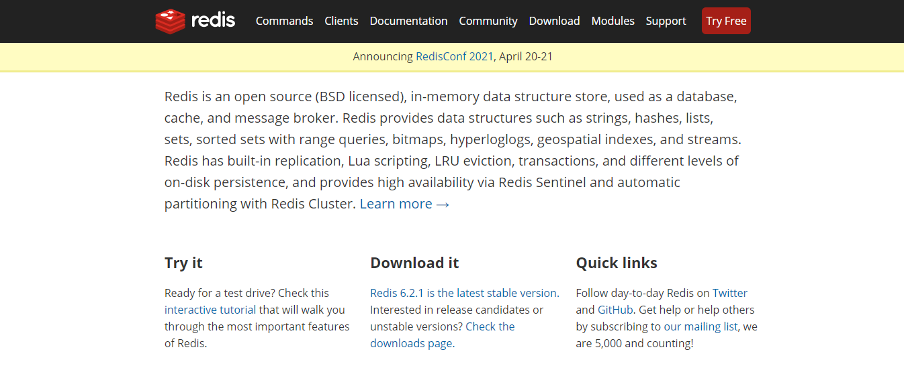Open the Commands menu item
This screenshot has height=368, width=904.
tap(285, 21)
